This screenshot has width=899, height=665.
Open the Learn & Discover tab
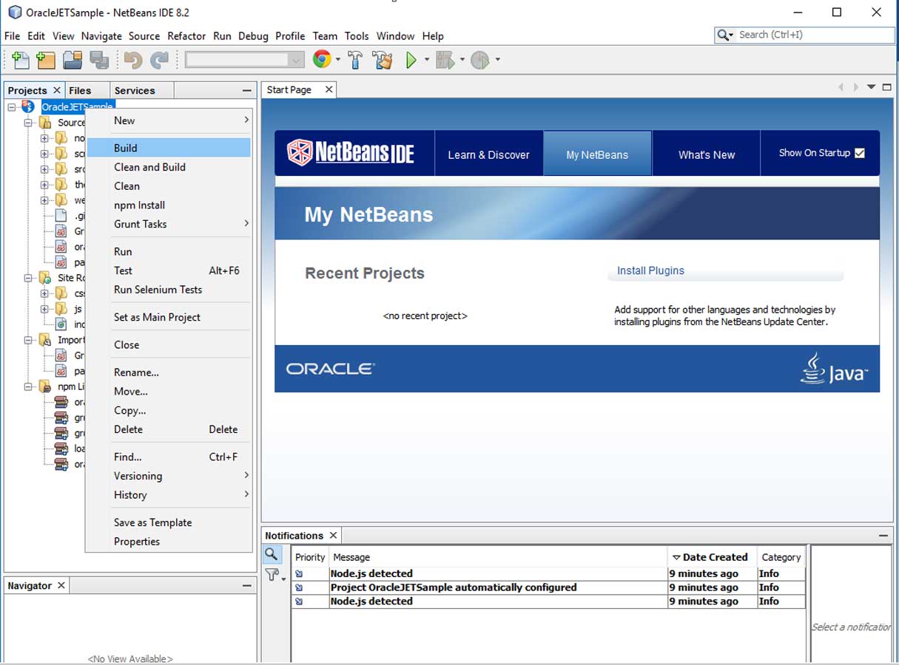pos(488,154)
